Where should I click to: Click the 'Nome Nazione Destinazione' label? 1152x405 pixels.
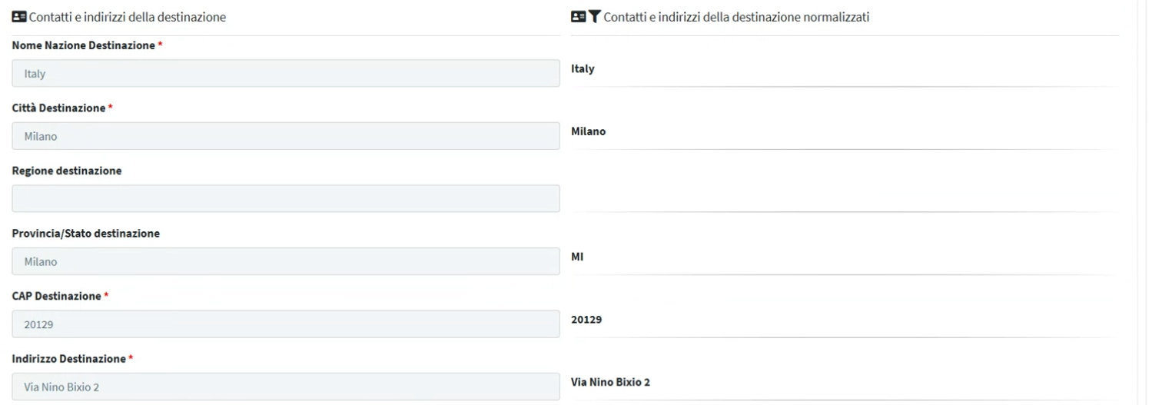tap(84, 45)
